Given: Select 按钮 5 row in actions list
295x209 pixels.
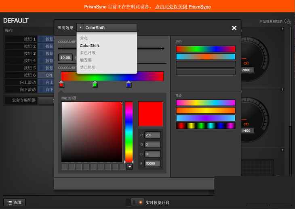Looking at the screenshot, I should [29, 68].
